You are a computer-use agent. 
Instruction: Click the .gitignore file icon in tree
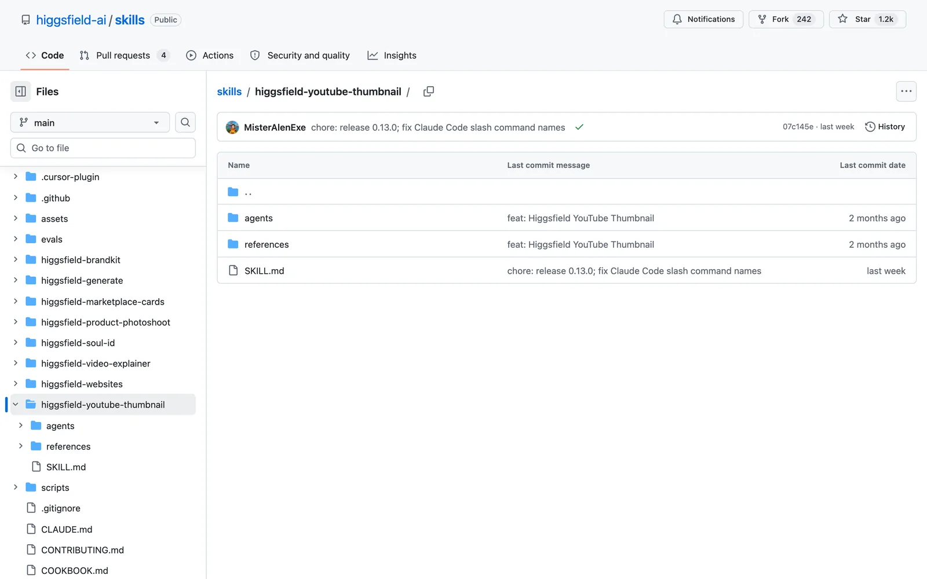click(x=31, y=508)
